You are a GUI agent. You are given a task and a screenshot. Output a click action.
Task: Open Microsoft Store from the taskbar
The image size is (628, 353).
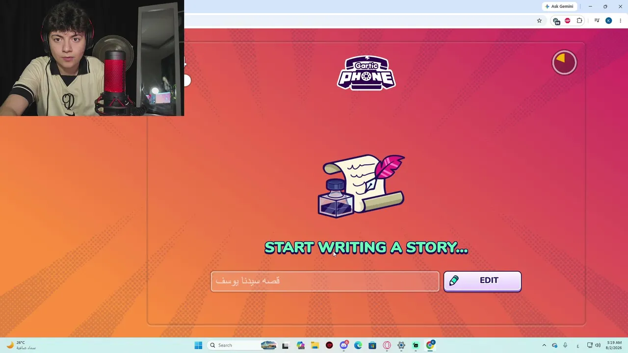tap(372, 345)
